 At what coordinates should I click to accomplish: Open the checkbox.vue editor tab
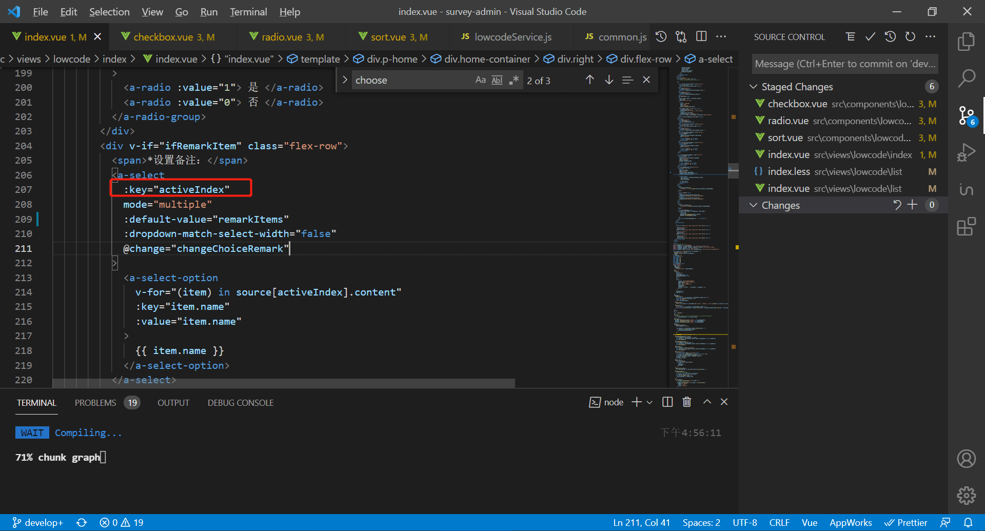[x=173, y=37]
